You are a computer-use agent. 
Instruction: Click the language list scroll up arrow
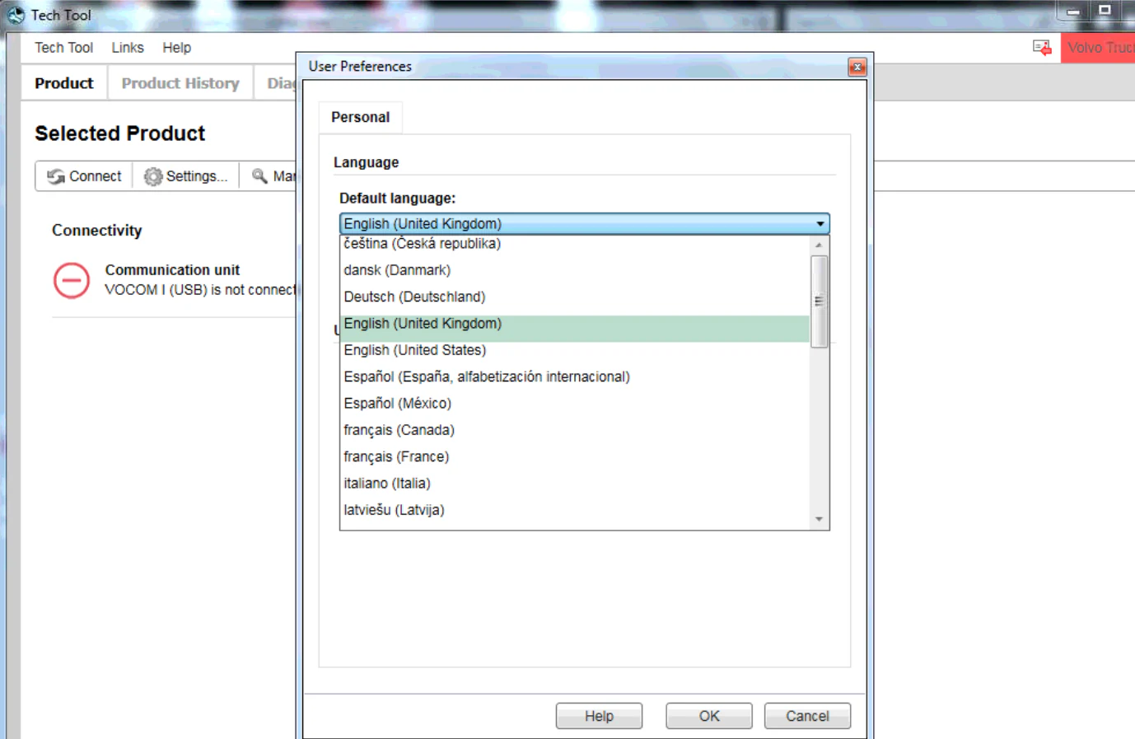(x=819, y=245)
